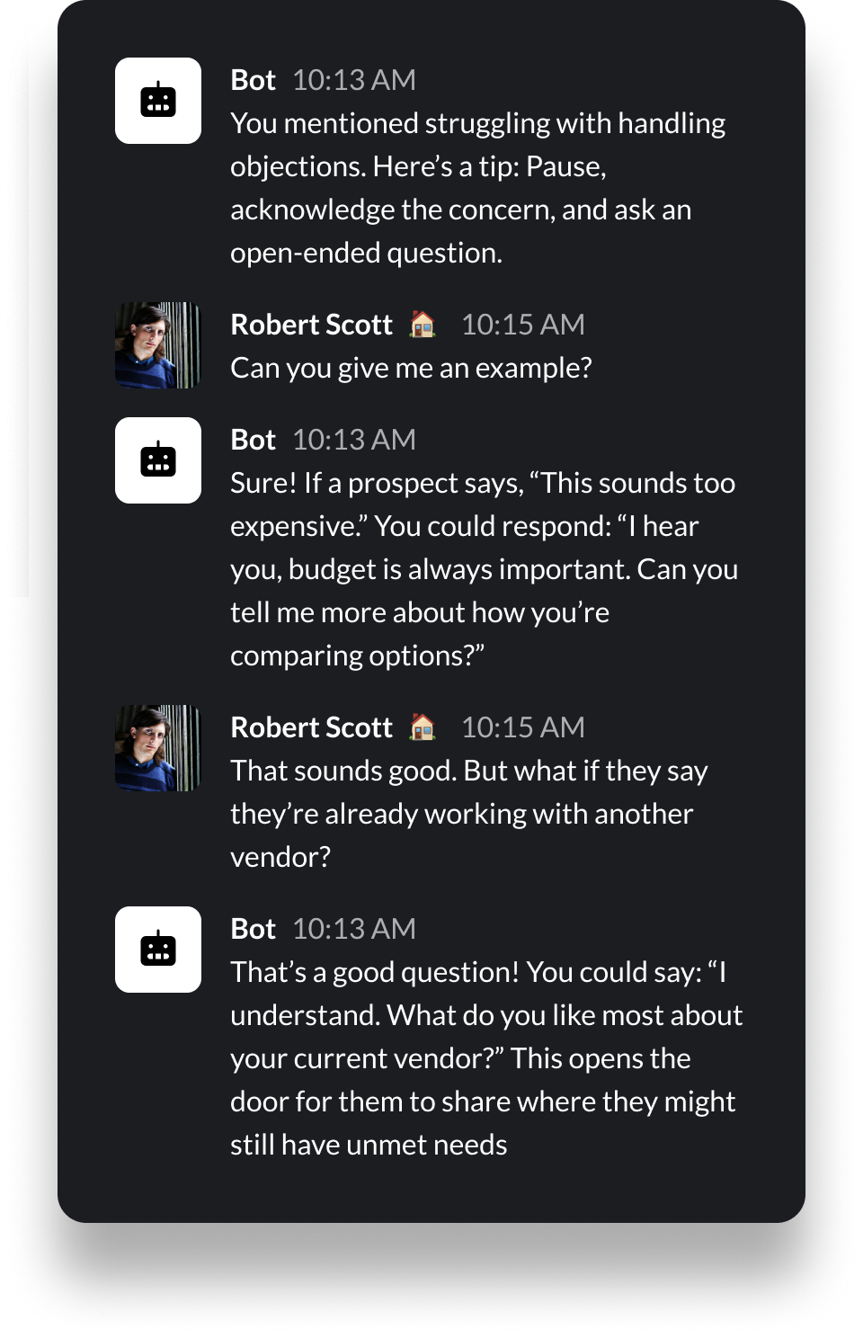This screenshot has width=863, height=1338.
Task: Click the Bot message mentioning unmet needs
Action: [485, 1058]
